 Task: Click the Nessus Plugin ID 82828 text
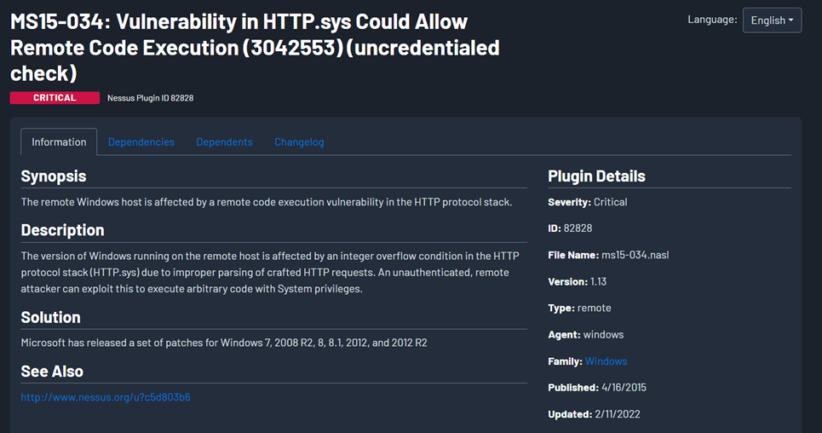coord(151,98)
